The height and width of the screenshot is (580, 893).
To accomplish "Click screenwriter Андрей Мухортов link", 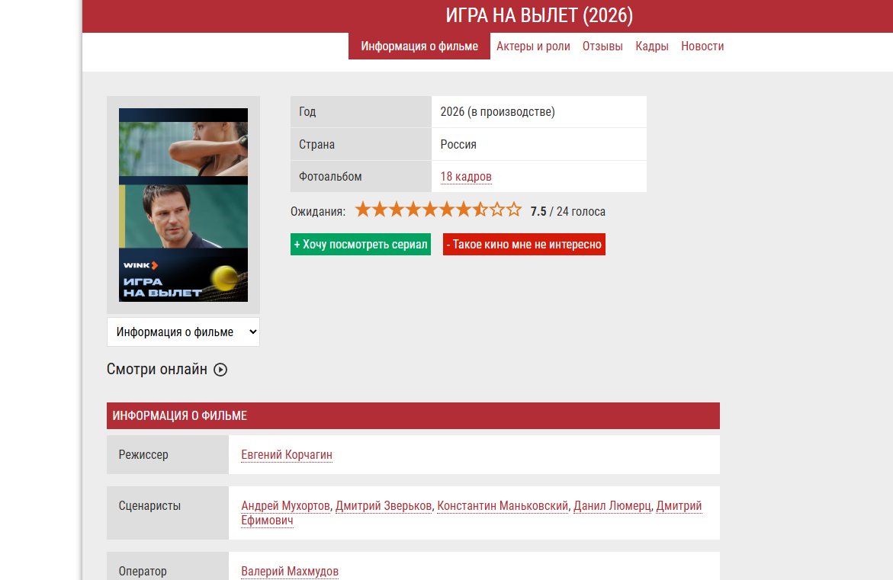I will click(285, 506).
